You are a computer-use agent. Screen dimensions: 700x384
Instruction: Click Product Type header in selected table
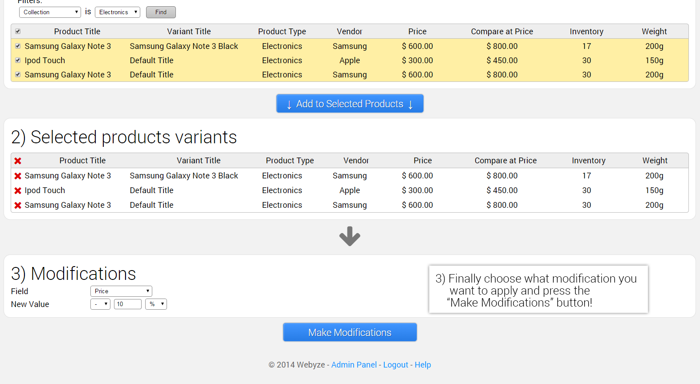(x=290, y=161)
